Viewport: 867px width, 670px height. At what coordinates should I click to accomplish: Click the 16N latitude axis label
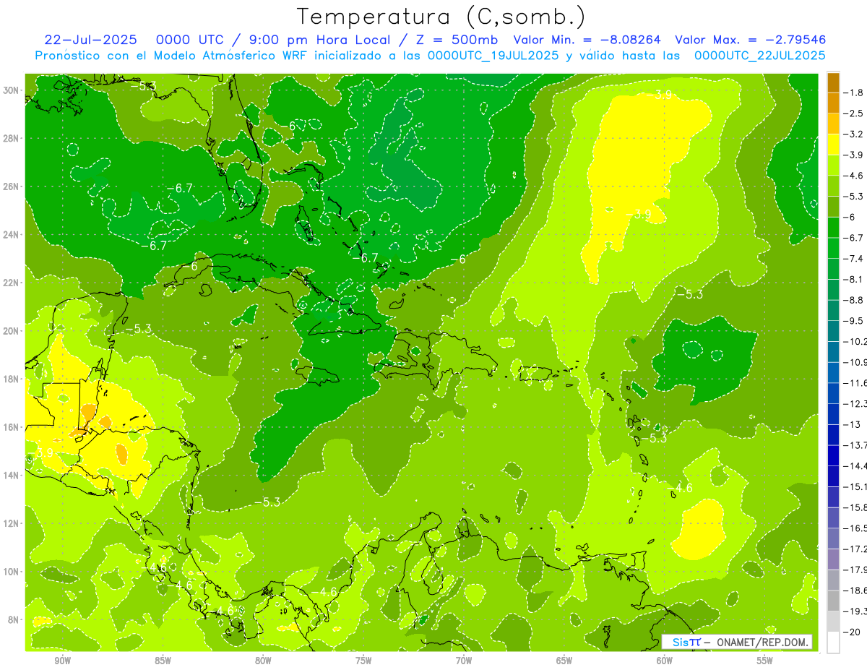tap(11, 427)
